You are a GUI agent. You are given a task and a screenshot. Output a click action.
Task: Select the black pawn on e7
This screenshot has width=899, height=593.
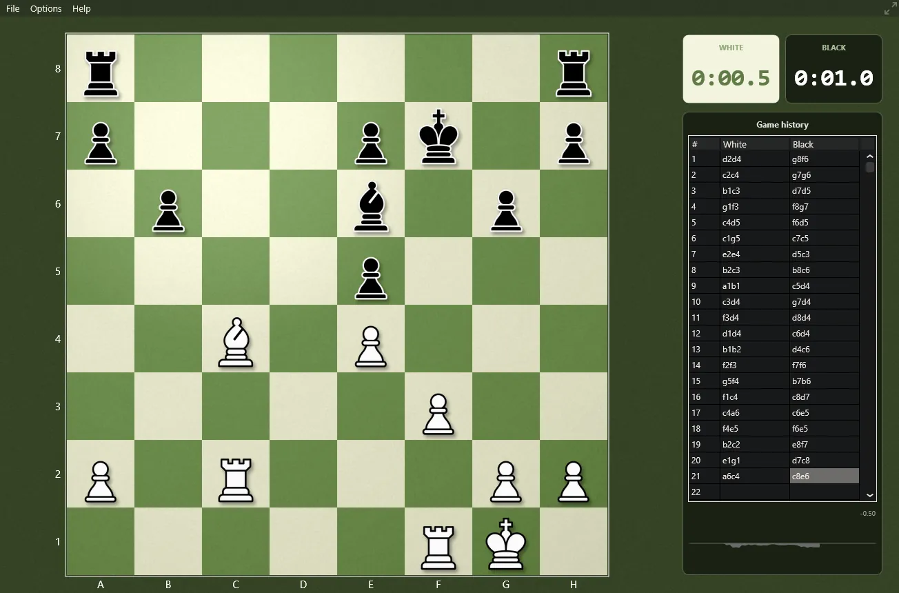point(371,143)
